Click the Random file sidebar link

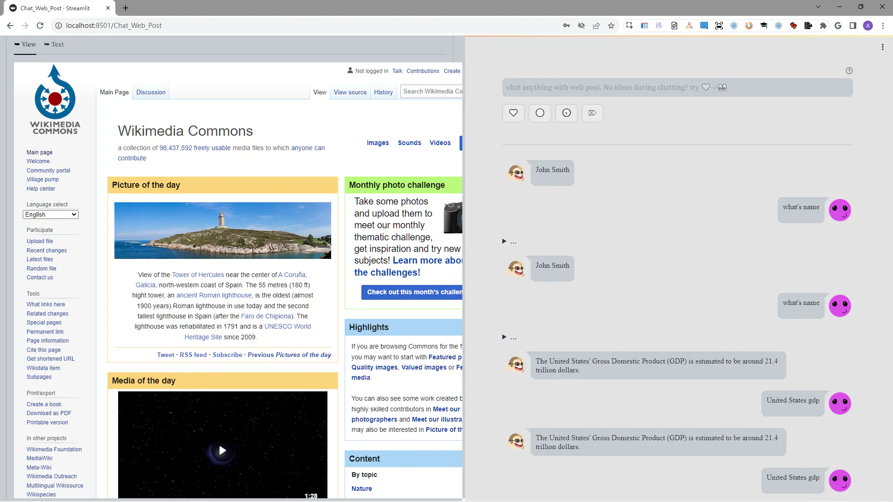pos(41,269)
